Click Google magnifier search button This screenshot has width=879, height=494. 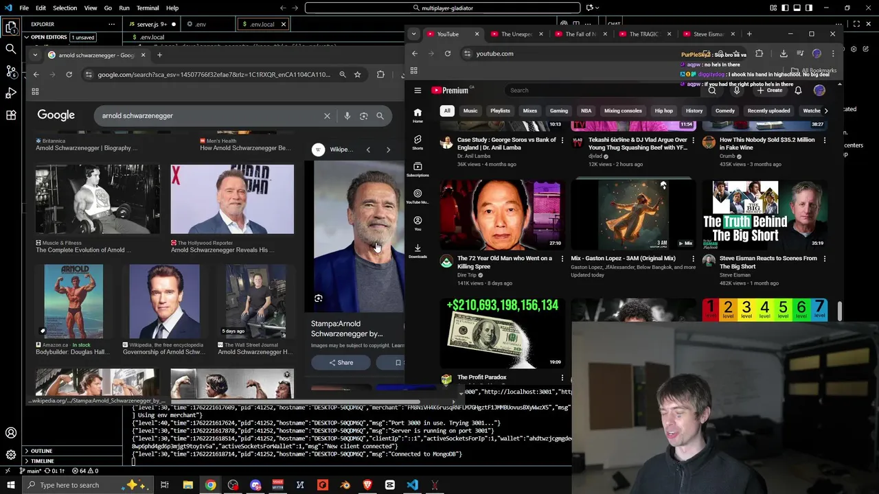pyautogui.click(x=380, y=116)
